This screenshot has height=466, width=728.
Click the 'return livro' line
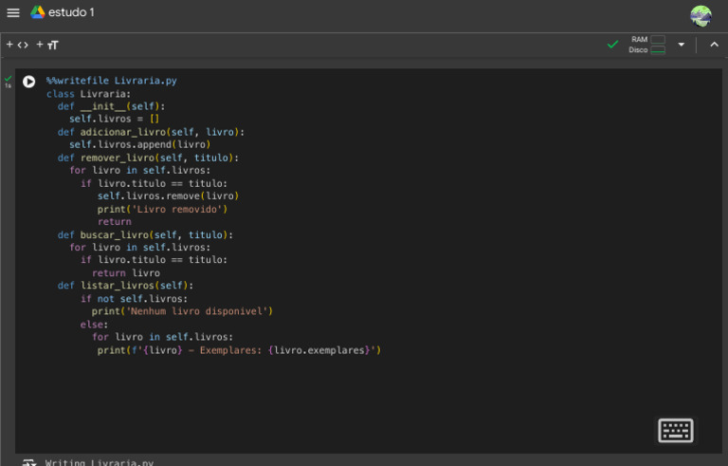(126, 273)
